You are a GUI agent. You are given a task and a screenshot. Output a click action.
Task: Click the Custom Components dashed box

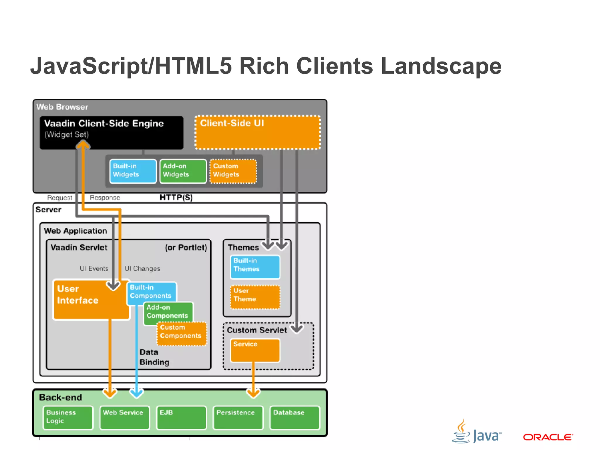[x=182, y=334]
